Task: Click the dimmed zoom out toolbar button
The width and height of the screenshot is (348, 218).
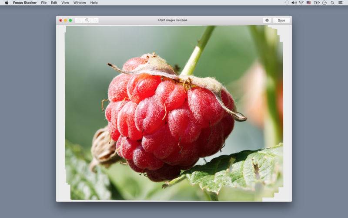Action: [x=79, y=20]
